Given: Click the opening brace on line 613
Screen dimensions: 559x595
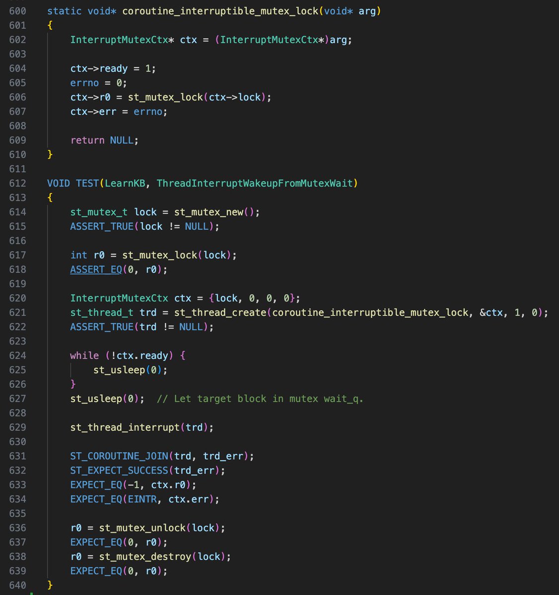Looking at the screenshot, I should click(50, 198).
